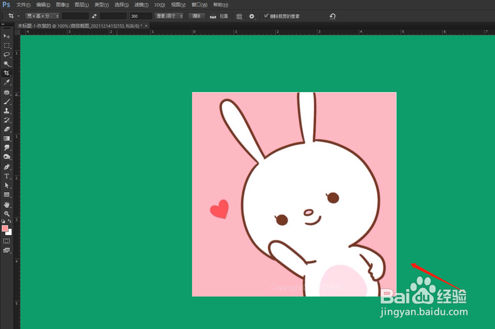495x329 pixels.
Task: Select the Gradient tool
Action: [x=7, y=138]
